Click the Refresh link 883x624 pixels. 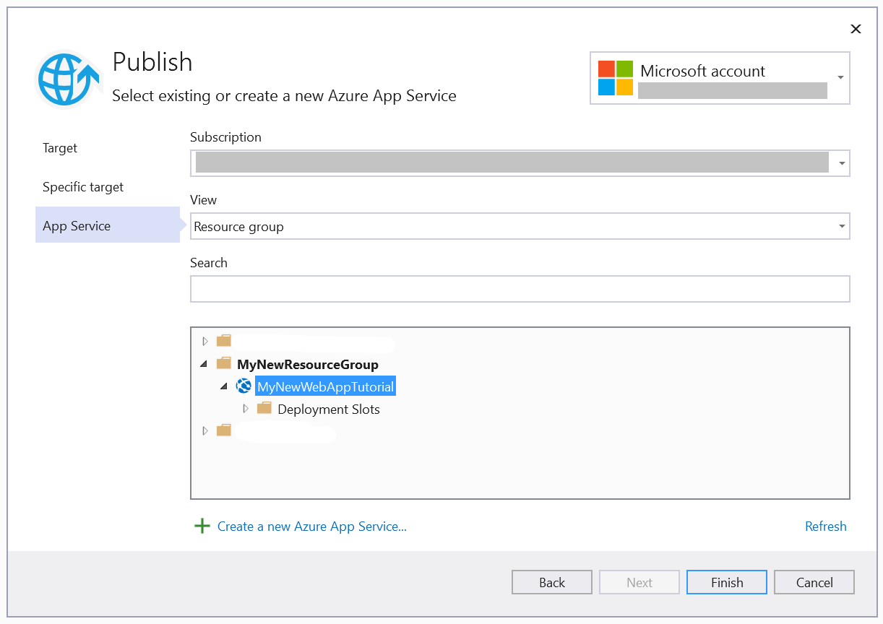[x=825, y=526]
